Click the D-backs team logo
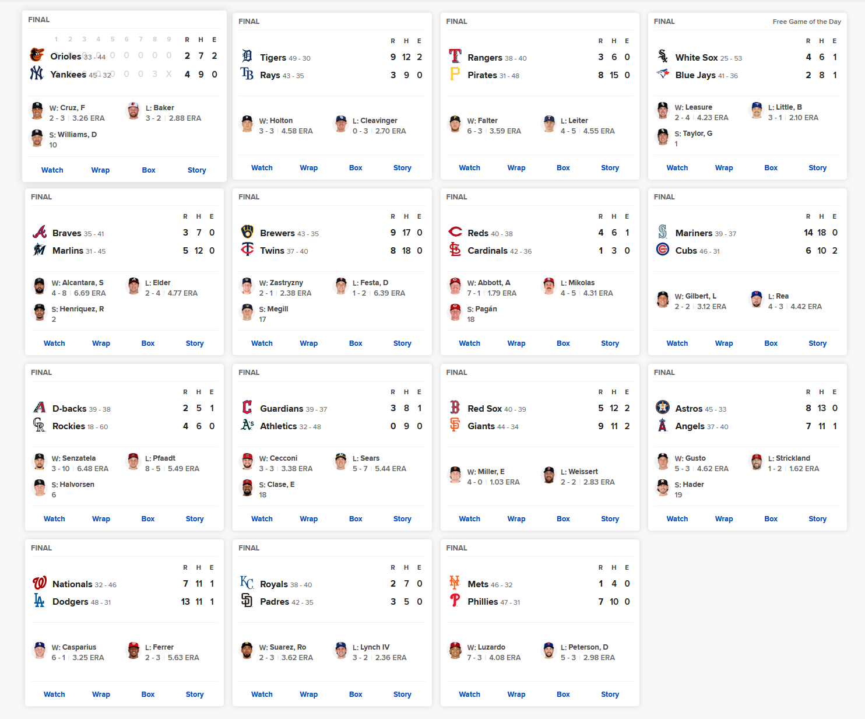The height and width of the screenshot is (719, 865). point(40,407)
